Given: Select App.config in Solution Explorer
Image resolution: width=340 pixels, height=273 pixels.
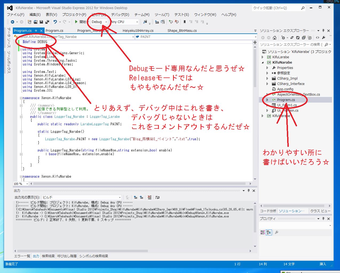Looking at the screenshot, I should pyautogui.click(x=285, y=89).
